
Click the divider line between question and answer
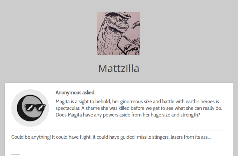[x=119, y=130]
